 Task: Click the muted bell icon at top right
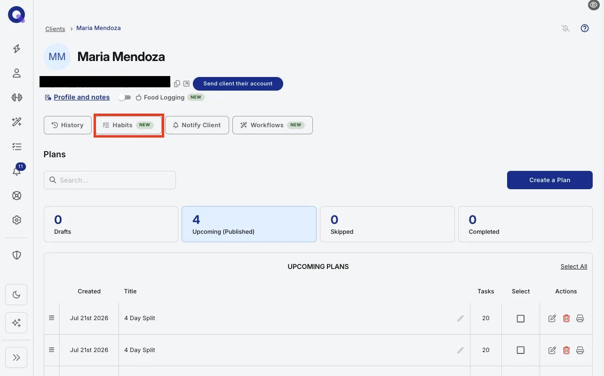coord(566,29)
